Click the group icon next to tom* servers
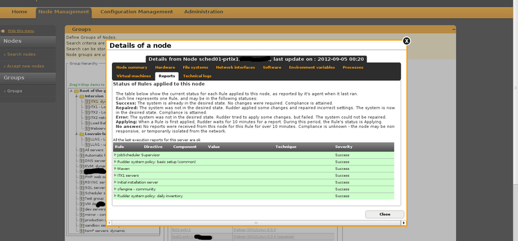 [82, 231]
